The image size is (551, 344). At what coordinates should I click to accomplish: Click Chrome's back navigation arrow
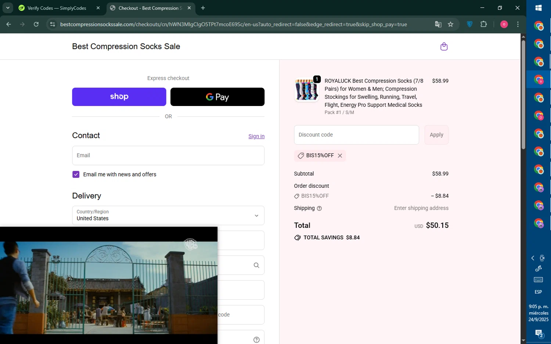[9, 24]
